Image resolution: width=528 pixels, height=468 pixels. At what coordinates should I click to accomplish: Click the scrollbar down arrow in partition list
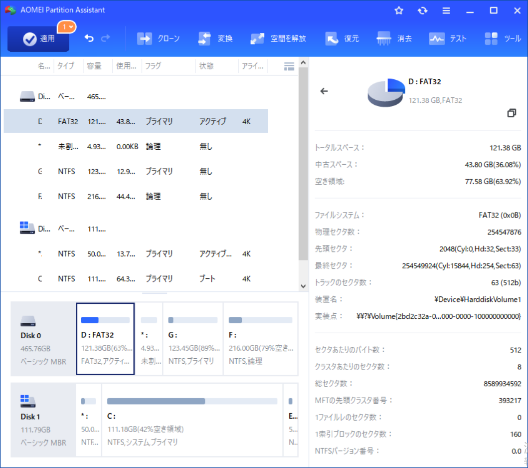click(303, 286)
